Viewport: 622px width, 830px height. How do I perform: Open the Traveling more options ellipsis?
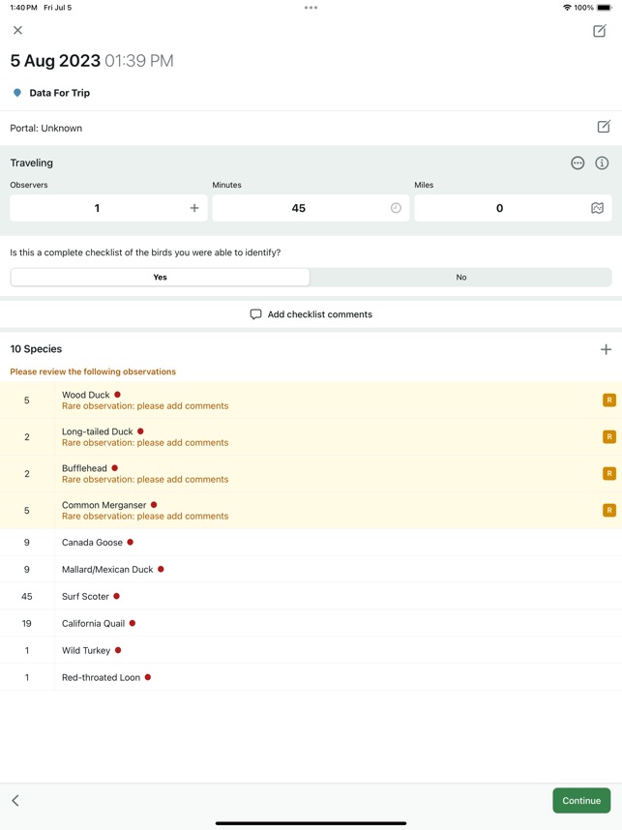click(x=578, y=163)
